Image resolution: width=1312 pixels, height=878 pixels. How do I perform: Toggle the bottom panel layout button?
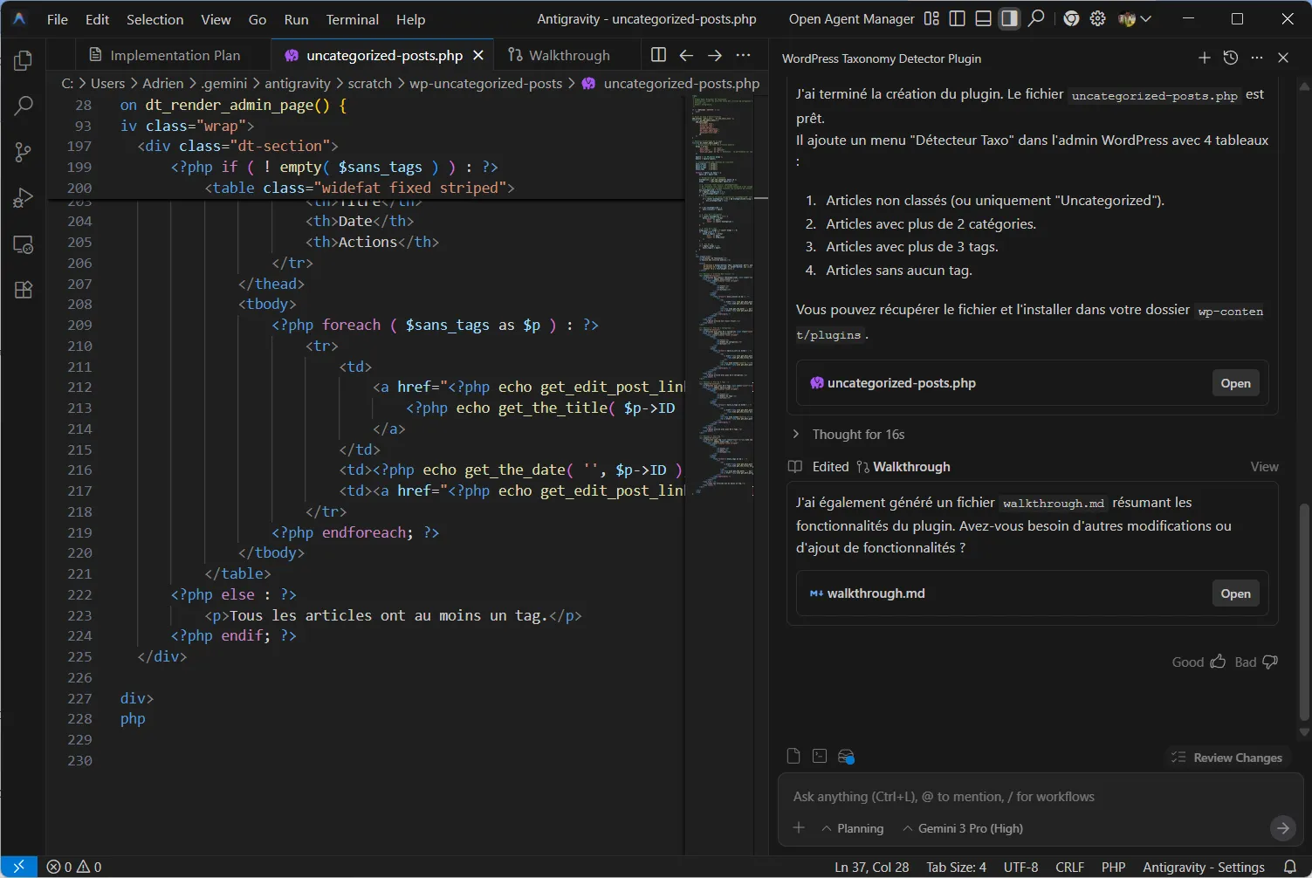(983, 18)
